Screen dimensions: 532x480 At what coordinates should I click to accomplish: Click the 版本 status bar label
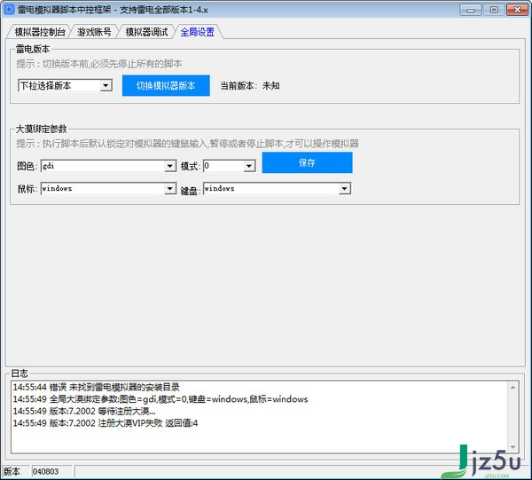(x=12, y=471)
